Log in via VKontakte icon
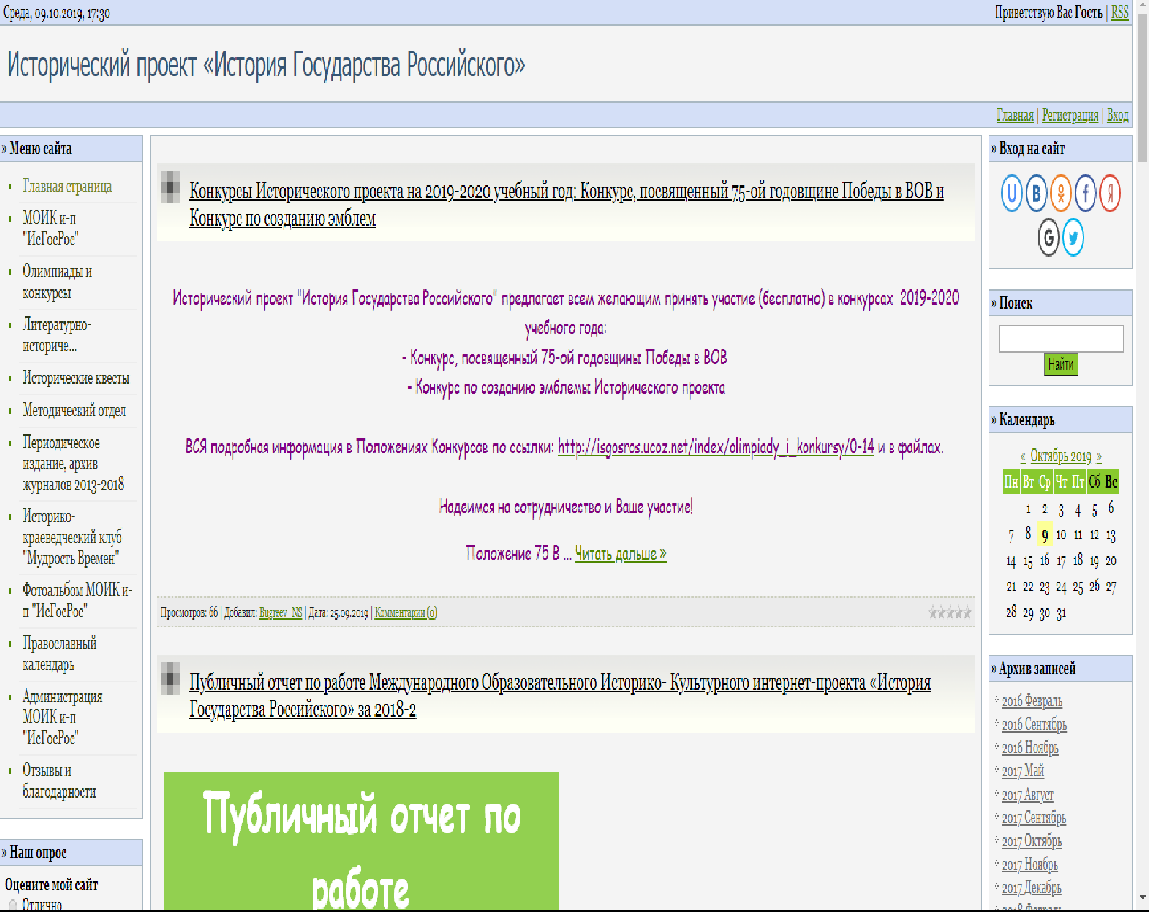 pos(1036,194)
